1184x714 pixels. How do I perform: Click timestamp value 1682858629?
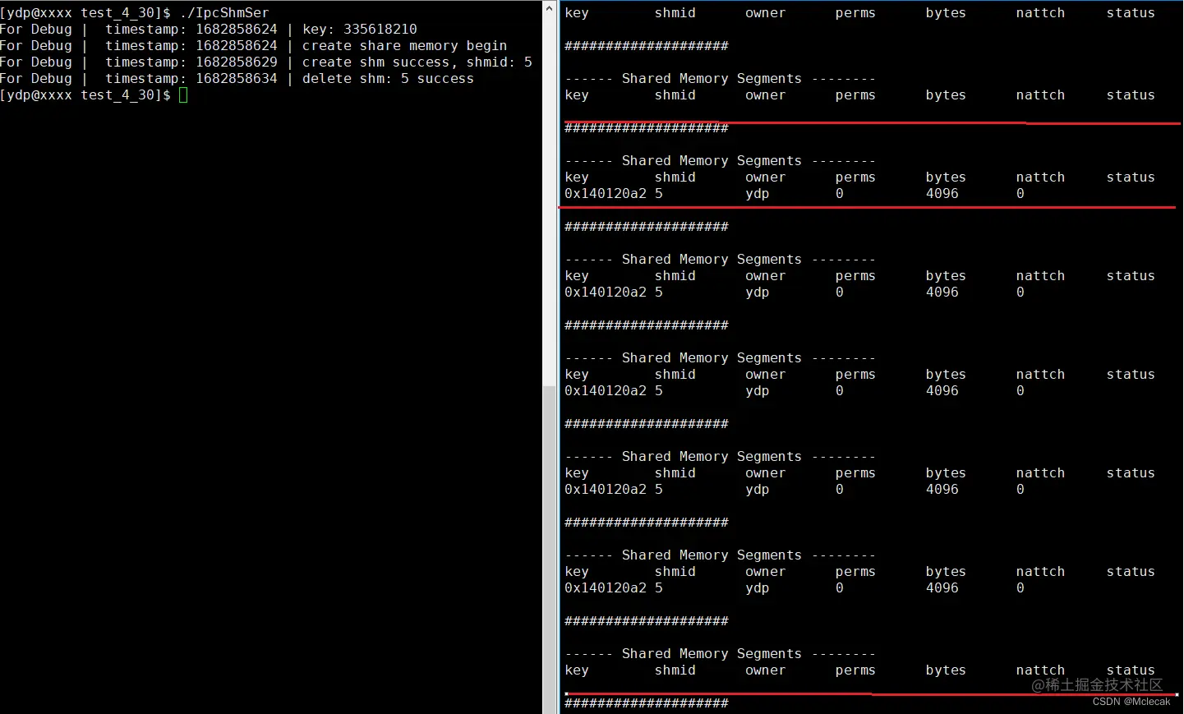click(x=237, y=62)
